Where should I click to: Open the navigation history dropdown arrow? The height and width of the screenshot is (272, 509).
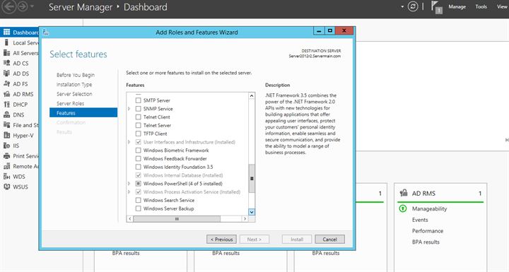[32, 7]
